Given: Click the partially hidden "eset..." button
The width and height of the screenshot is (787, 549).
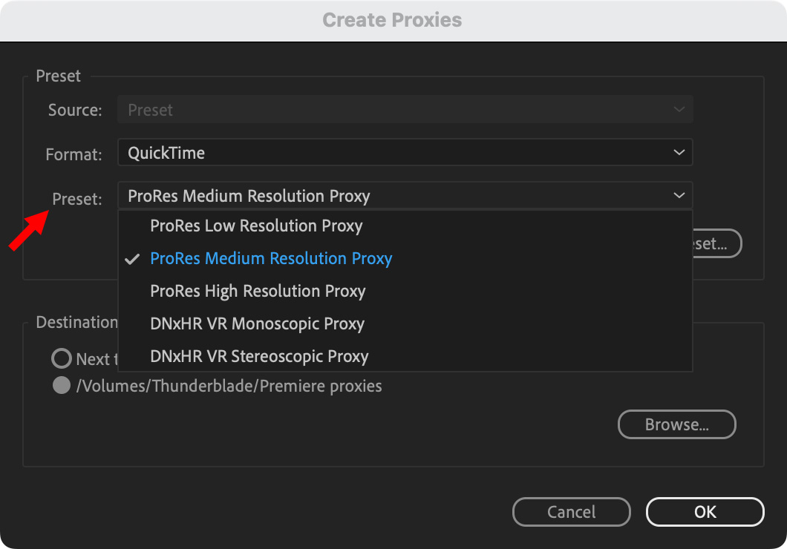Looking at the screenshot, I should pyautogui.click(x=716, y=243).
